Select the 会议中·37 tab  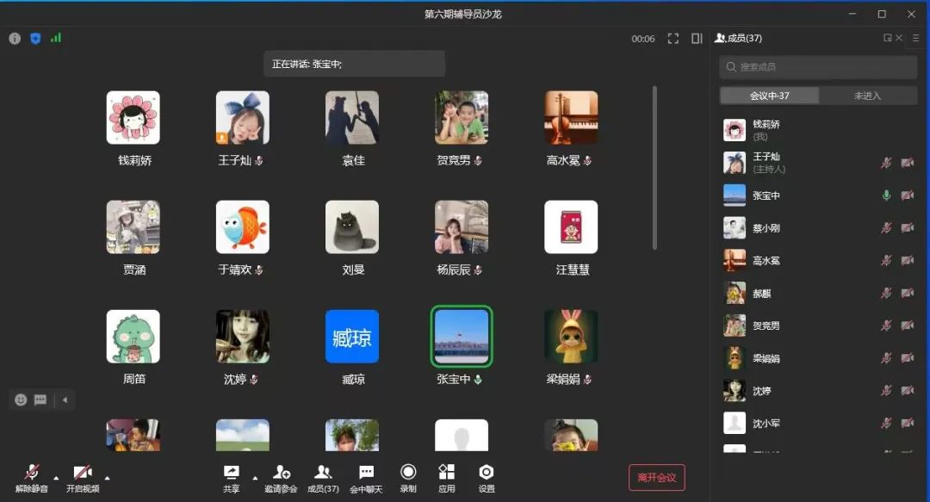tap(769, 96)
